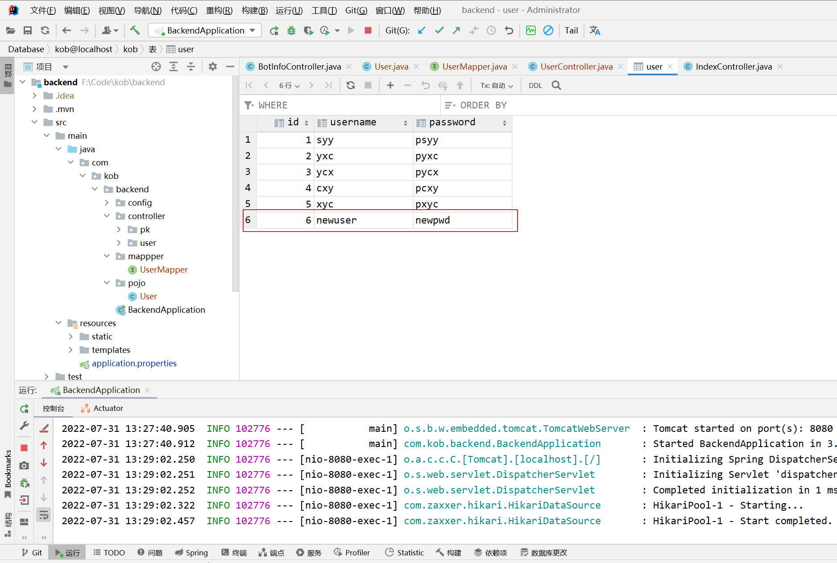Click Git update project arrow
This screenshot has width=837, height=563.
(422, 30)
